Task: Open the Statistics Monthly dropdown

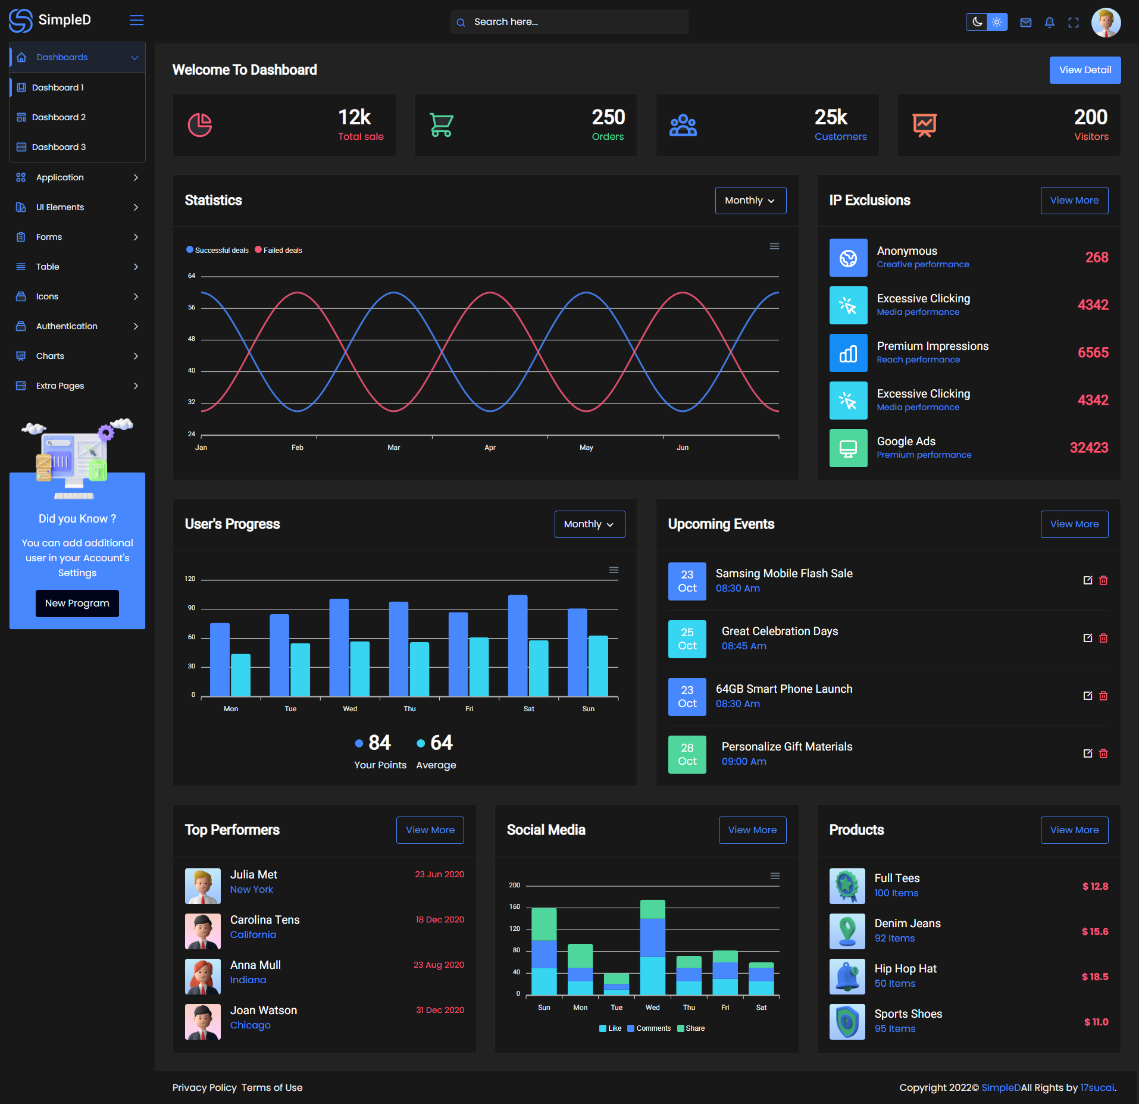Action: pyautogui.click(x=750, y=201)
